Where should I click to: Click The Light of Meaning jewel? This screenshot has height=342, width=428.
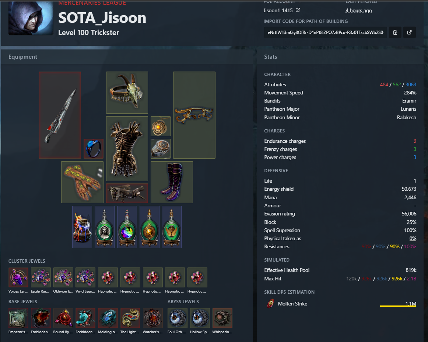[x=130, y=318]
